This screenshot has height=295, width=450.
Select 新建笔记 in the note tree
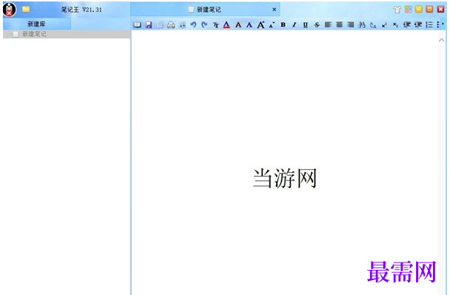point(67,34)
